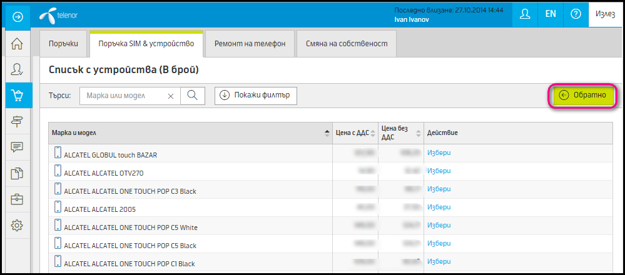
Task: Select ALCATEL ALCATEL ONE TOUCH POP C5 Black text
Action: click(130, 246)
